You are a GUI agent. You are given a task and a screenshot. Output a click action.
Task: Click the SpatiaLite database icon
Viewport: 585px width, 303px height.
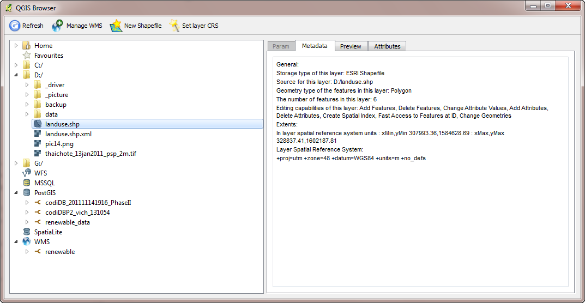[x=27, y=232]
